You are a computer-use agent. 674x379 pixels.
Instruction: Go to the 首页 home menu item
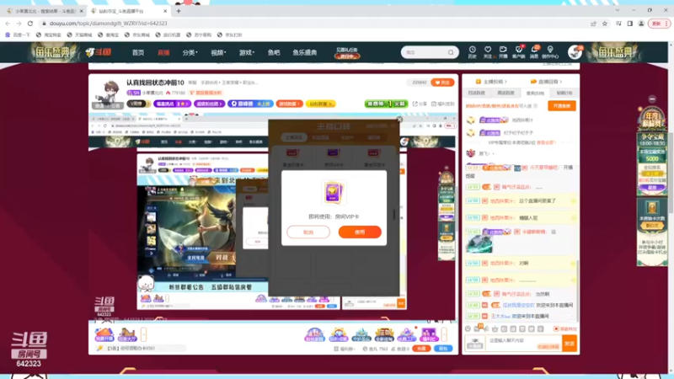[x=138, y=52]
